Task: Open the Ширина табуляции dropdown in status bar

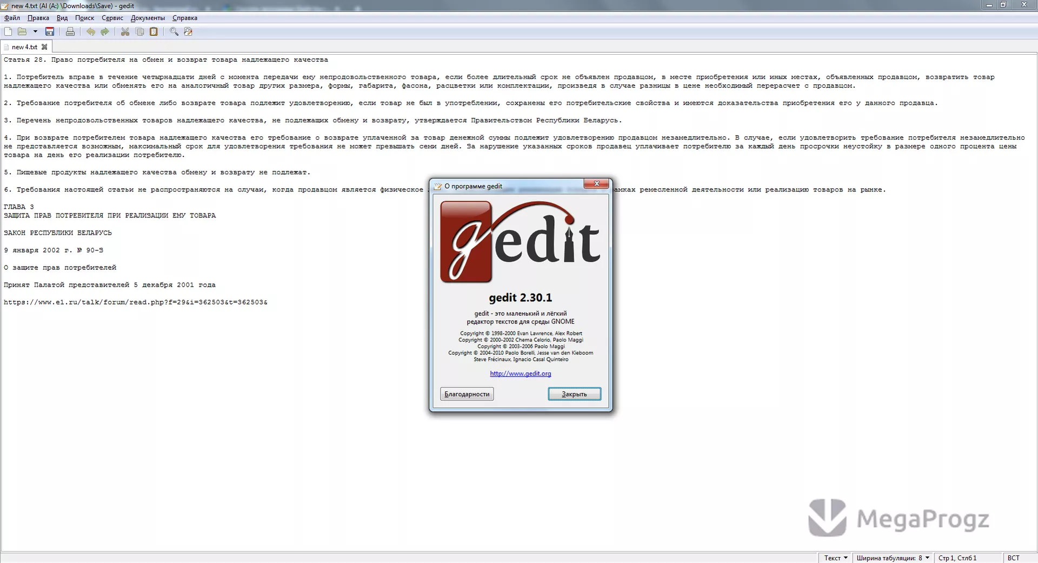Action: (x=893, y=558)
